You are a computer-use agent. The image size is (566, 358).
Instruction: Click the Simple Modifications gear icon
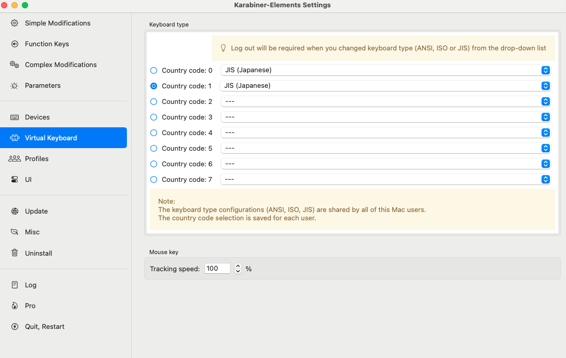15,23
